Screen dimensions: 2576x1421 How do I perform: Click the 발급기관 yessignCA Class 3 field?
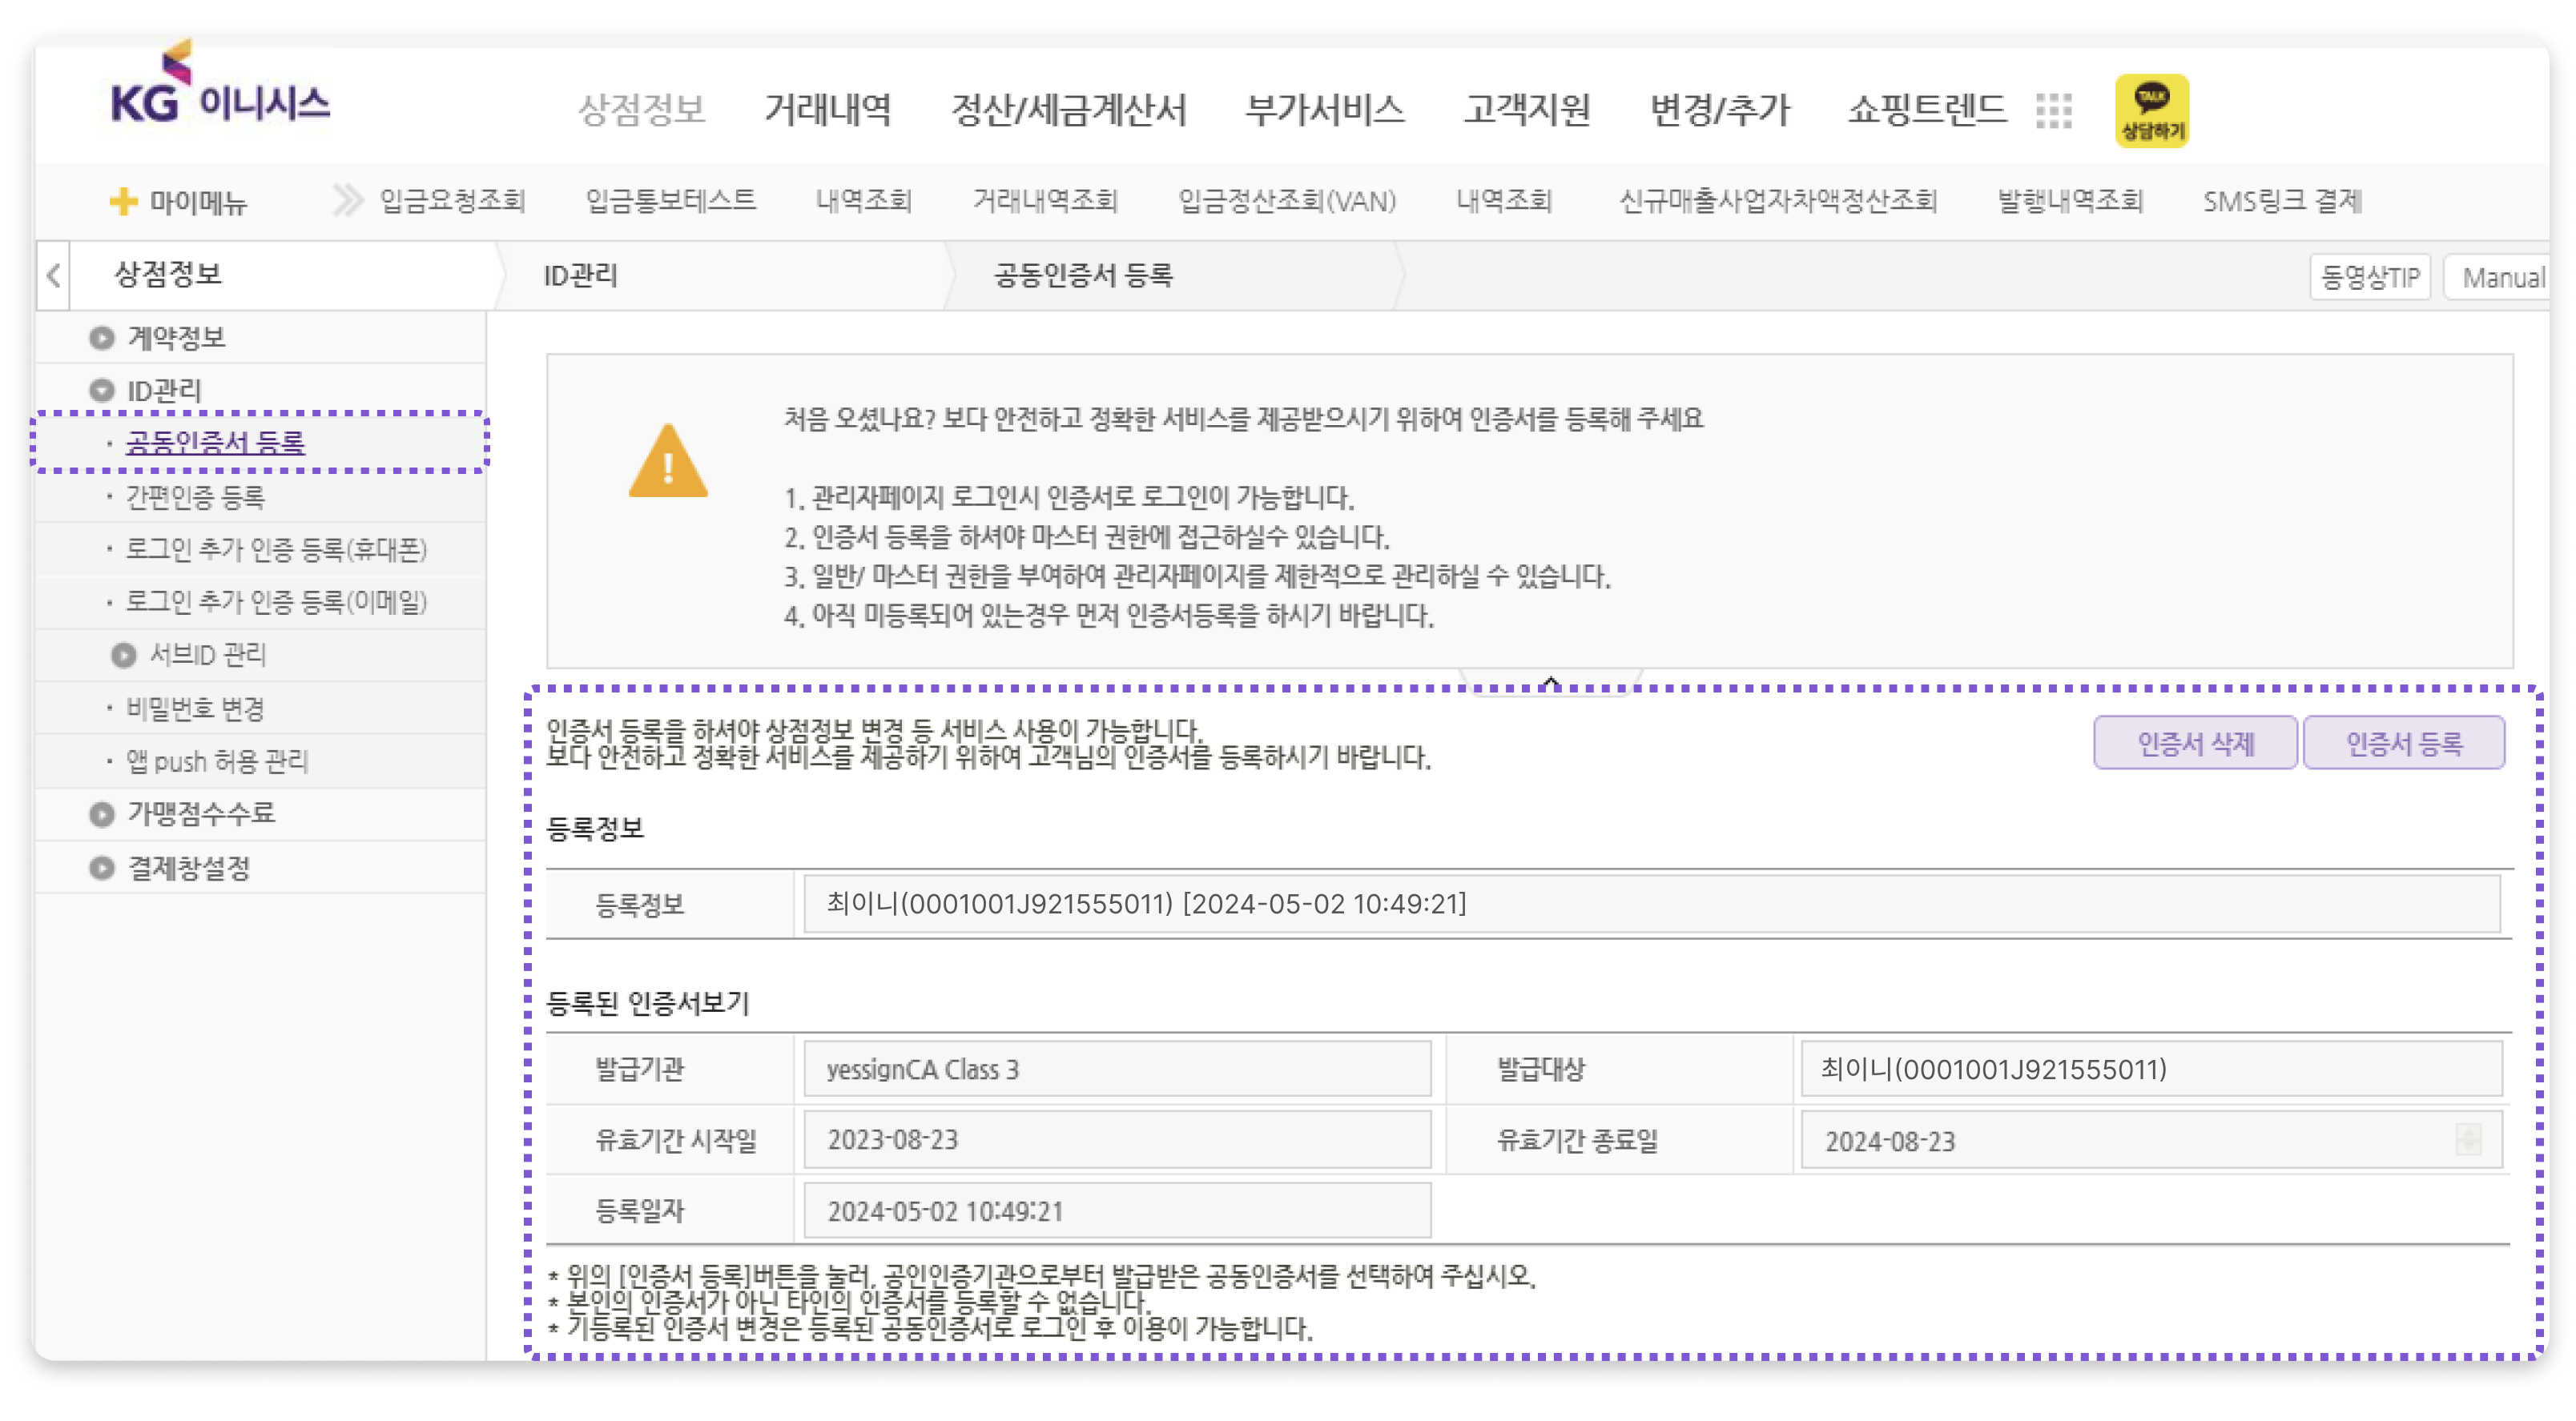click(1117, 1070)
